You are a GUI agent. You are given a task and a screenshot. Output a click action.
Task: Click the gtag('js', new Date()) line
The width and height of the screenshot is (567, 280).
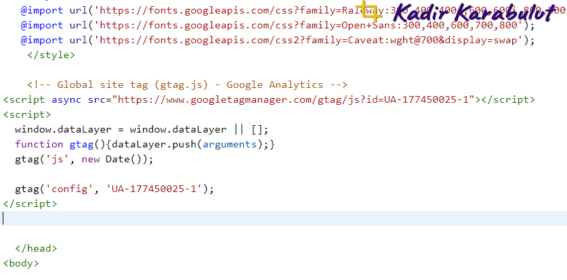click(84, 159)
